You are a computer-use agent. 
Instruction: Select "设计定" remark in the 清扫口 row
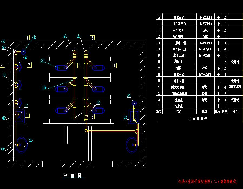click(x=235, y=62)
